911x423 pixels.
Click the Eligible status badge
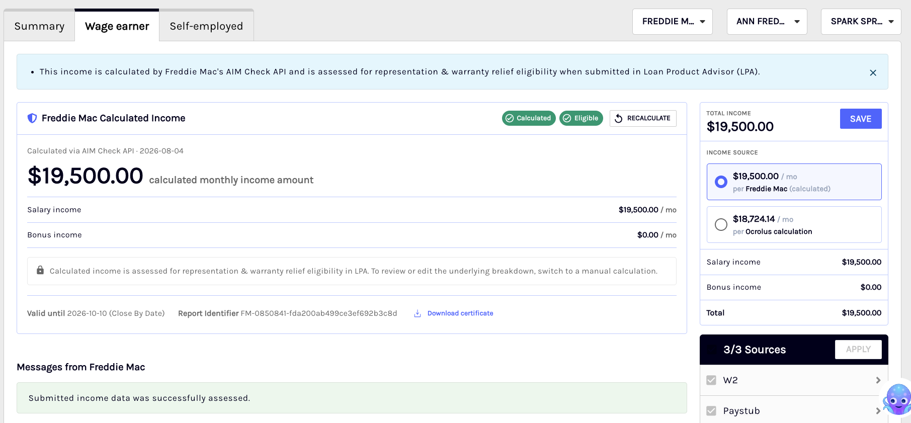coord(581,118)
